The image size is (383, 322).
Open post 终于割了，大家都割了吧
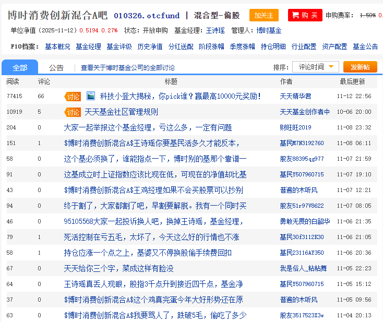[155, 206]
